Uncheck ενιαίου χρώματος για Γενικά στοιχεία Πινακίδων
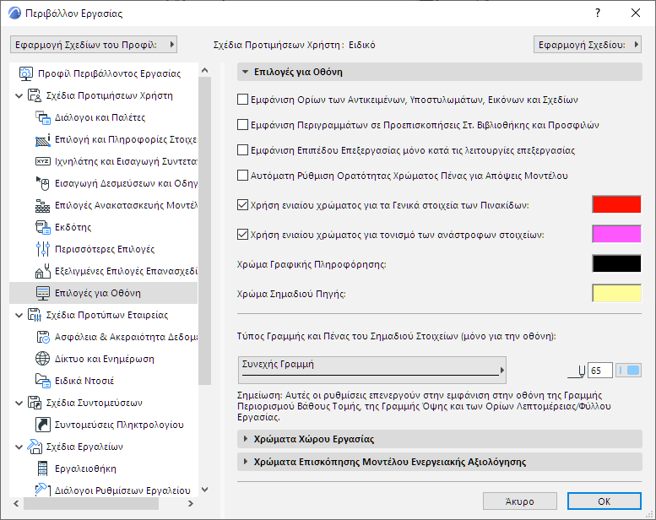The height and width of the screenshot is (520, 656). tap(242, 205)
